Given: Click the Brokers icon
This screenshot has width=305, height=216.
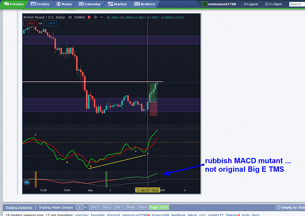Looking at the screenshot, I should pyautogui.click(x=137, y=4).
